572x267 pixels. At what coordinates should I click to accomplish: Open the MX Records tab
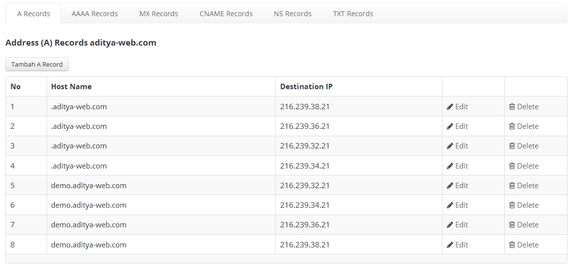tap(158, 14)
